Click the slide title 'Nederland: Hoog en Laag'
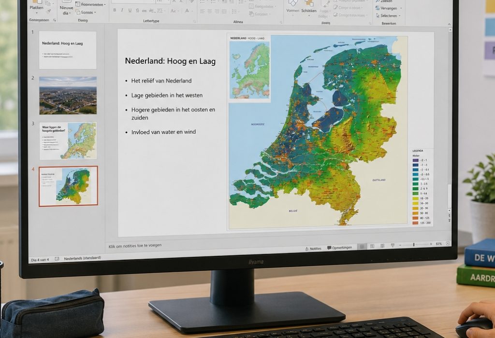Image resolution: width=495 pixels, height=338 pixels. [170, 61]
